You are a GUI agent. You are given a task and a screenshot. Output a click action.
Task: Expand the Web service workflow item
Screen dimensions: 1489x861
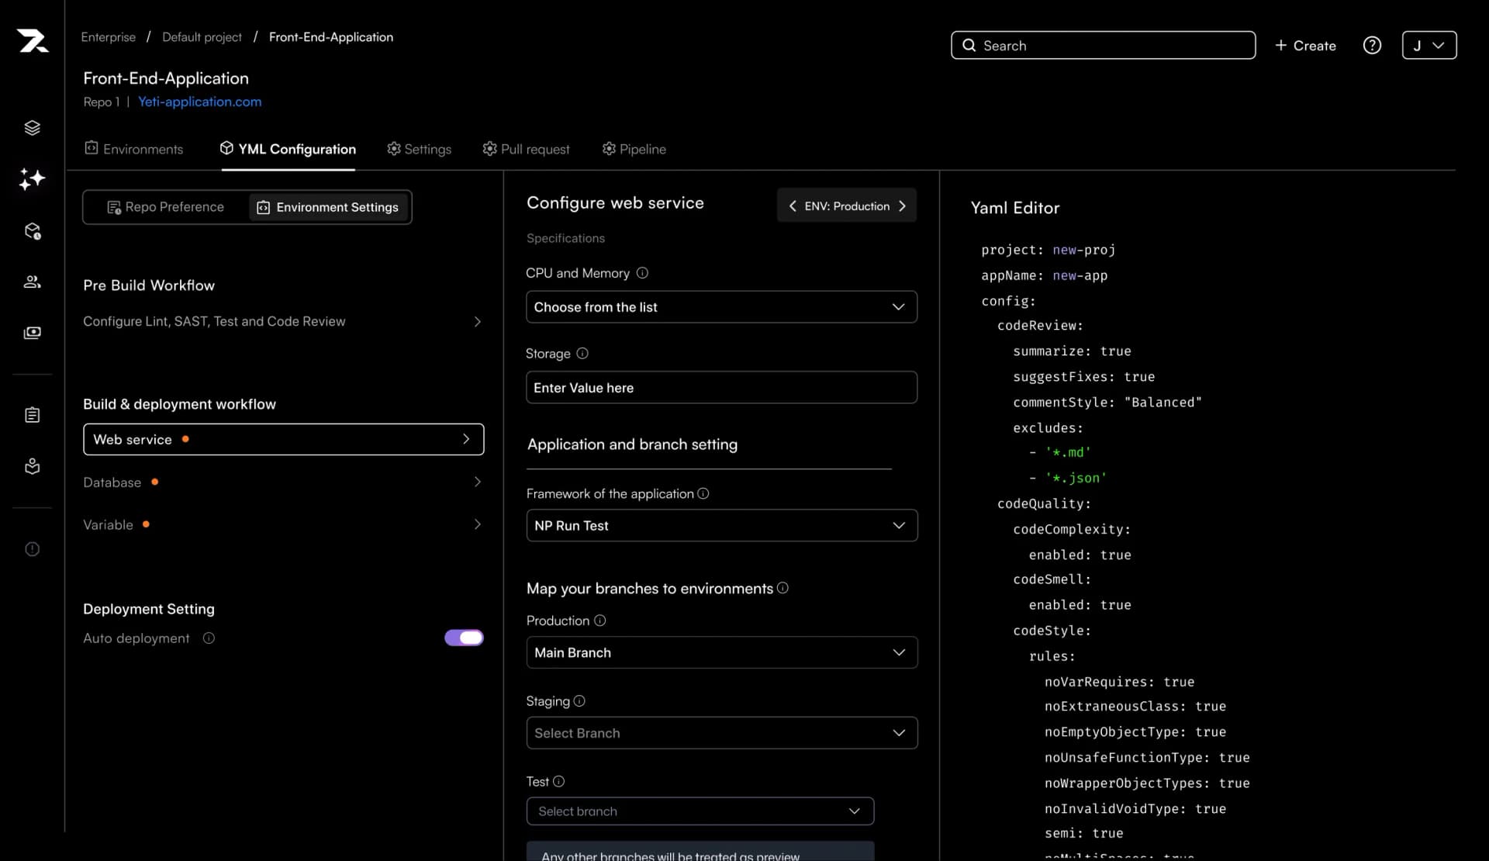click(283, 439)
